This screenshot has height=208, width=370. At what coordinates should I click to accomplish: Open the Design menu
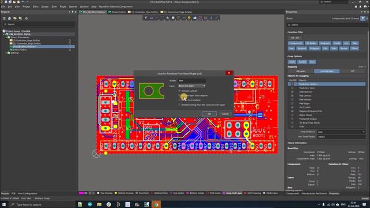click(45, 6)
